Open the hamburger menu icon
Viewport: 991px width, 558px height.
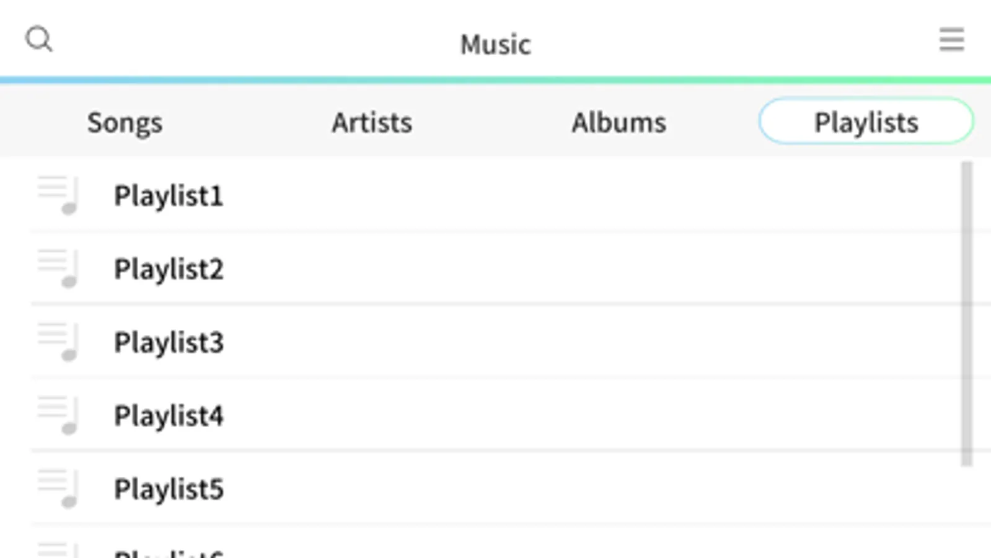pos(951,40)
